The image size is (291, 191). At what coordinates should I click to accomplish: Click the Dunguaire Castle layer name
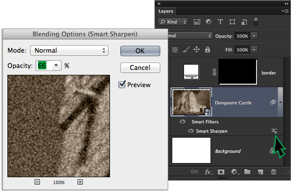tap(233, 102)
